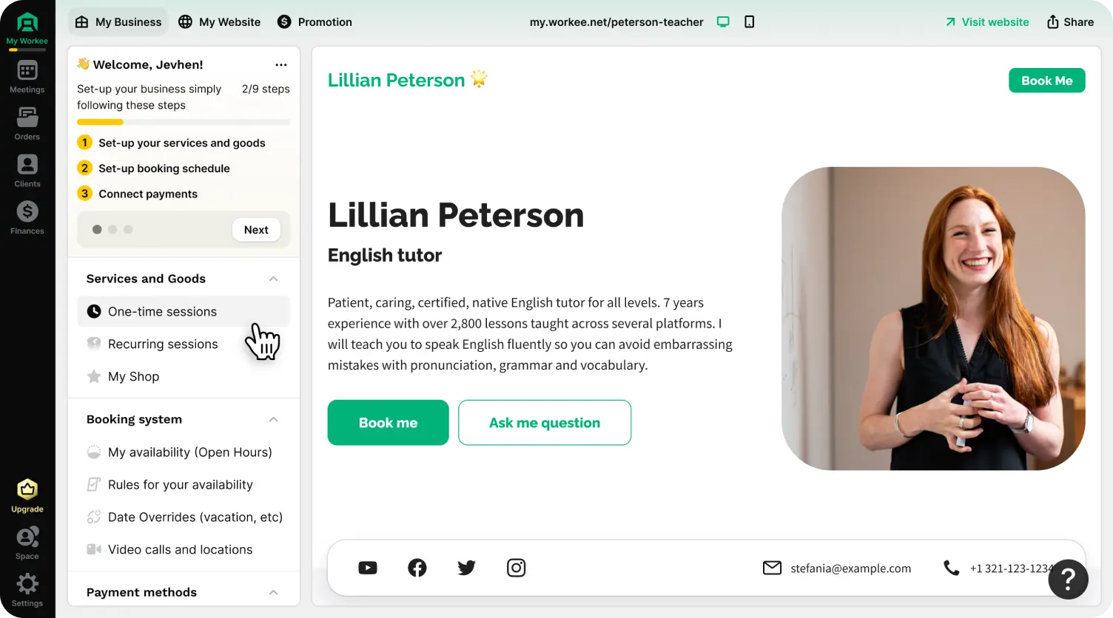Open the help question mark bubble
Screen dimensions: 1113x618
click(x=1068, y=579)
